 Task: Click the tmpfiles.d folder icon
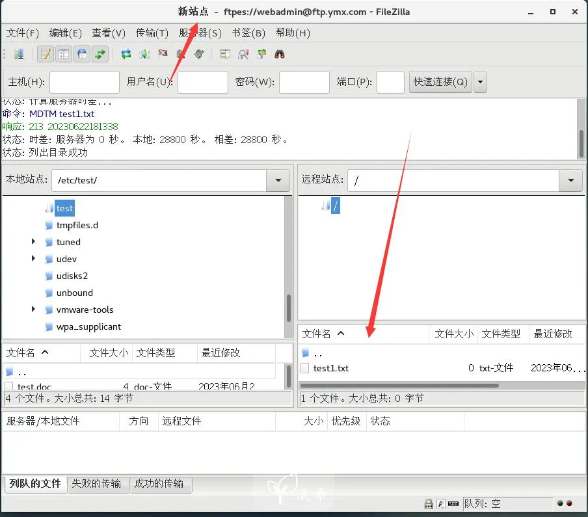click(49, 225)
